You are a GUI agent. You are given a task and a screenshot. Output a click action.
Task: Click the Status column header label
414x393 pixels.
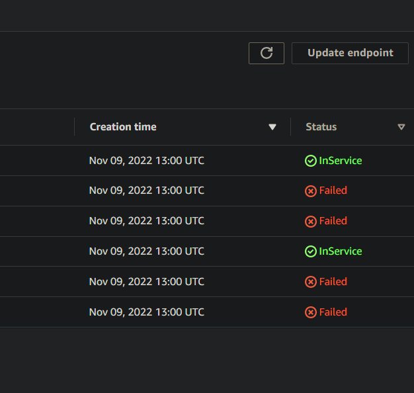321,127
